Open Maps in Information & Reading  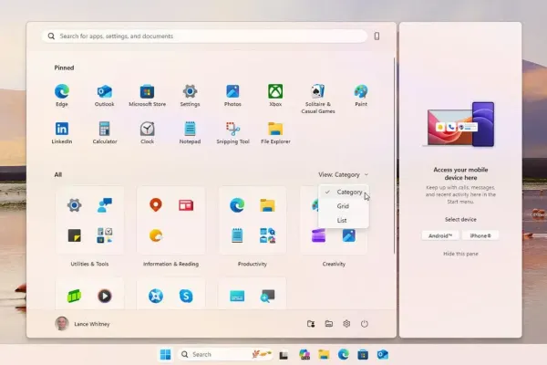[x=156, y=205]
